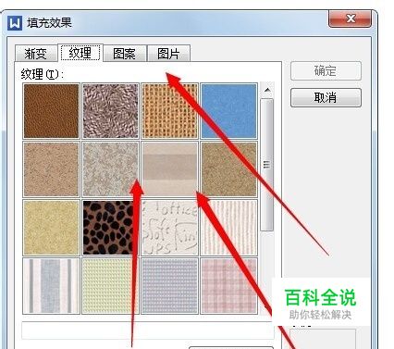394x349 pixels.
Task: Select the blue-gray dotted weave texture
Action: 169,286
